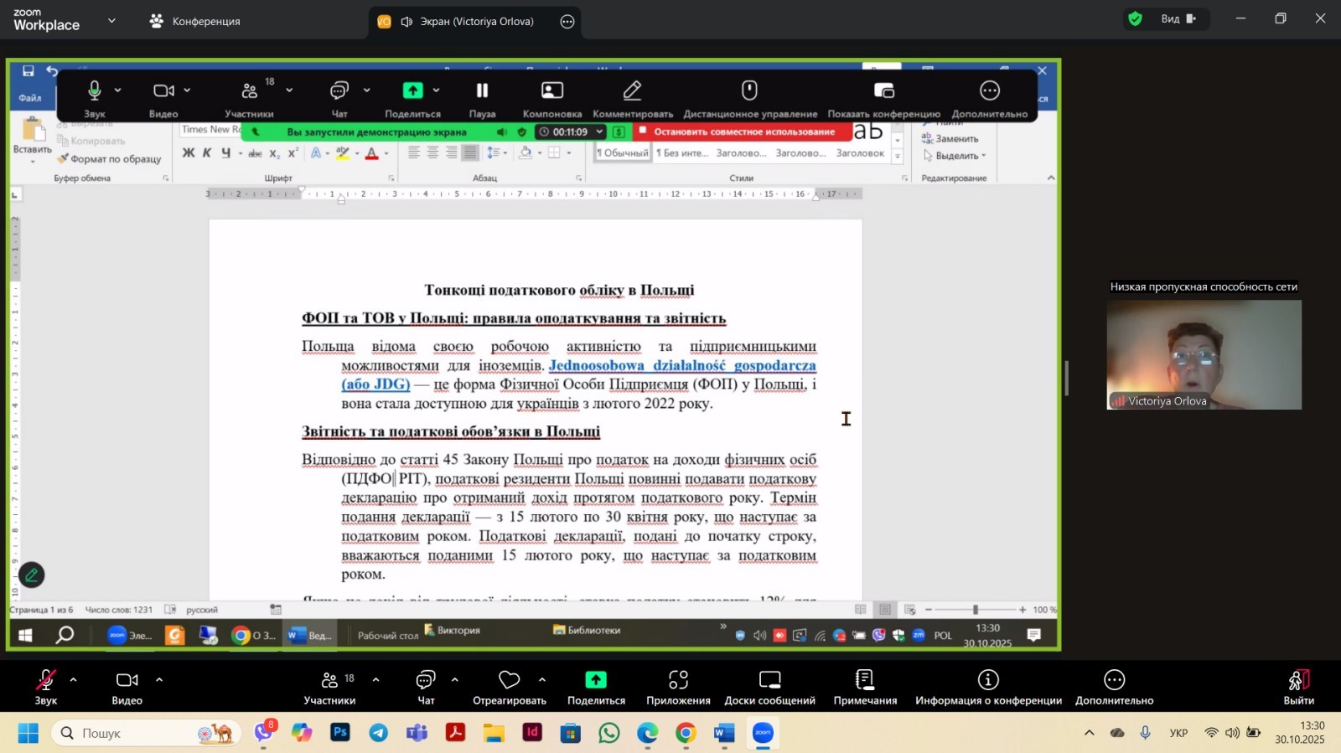Open the Notes (Примечания) icon

(x=864, y=680)
